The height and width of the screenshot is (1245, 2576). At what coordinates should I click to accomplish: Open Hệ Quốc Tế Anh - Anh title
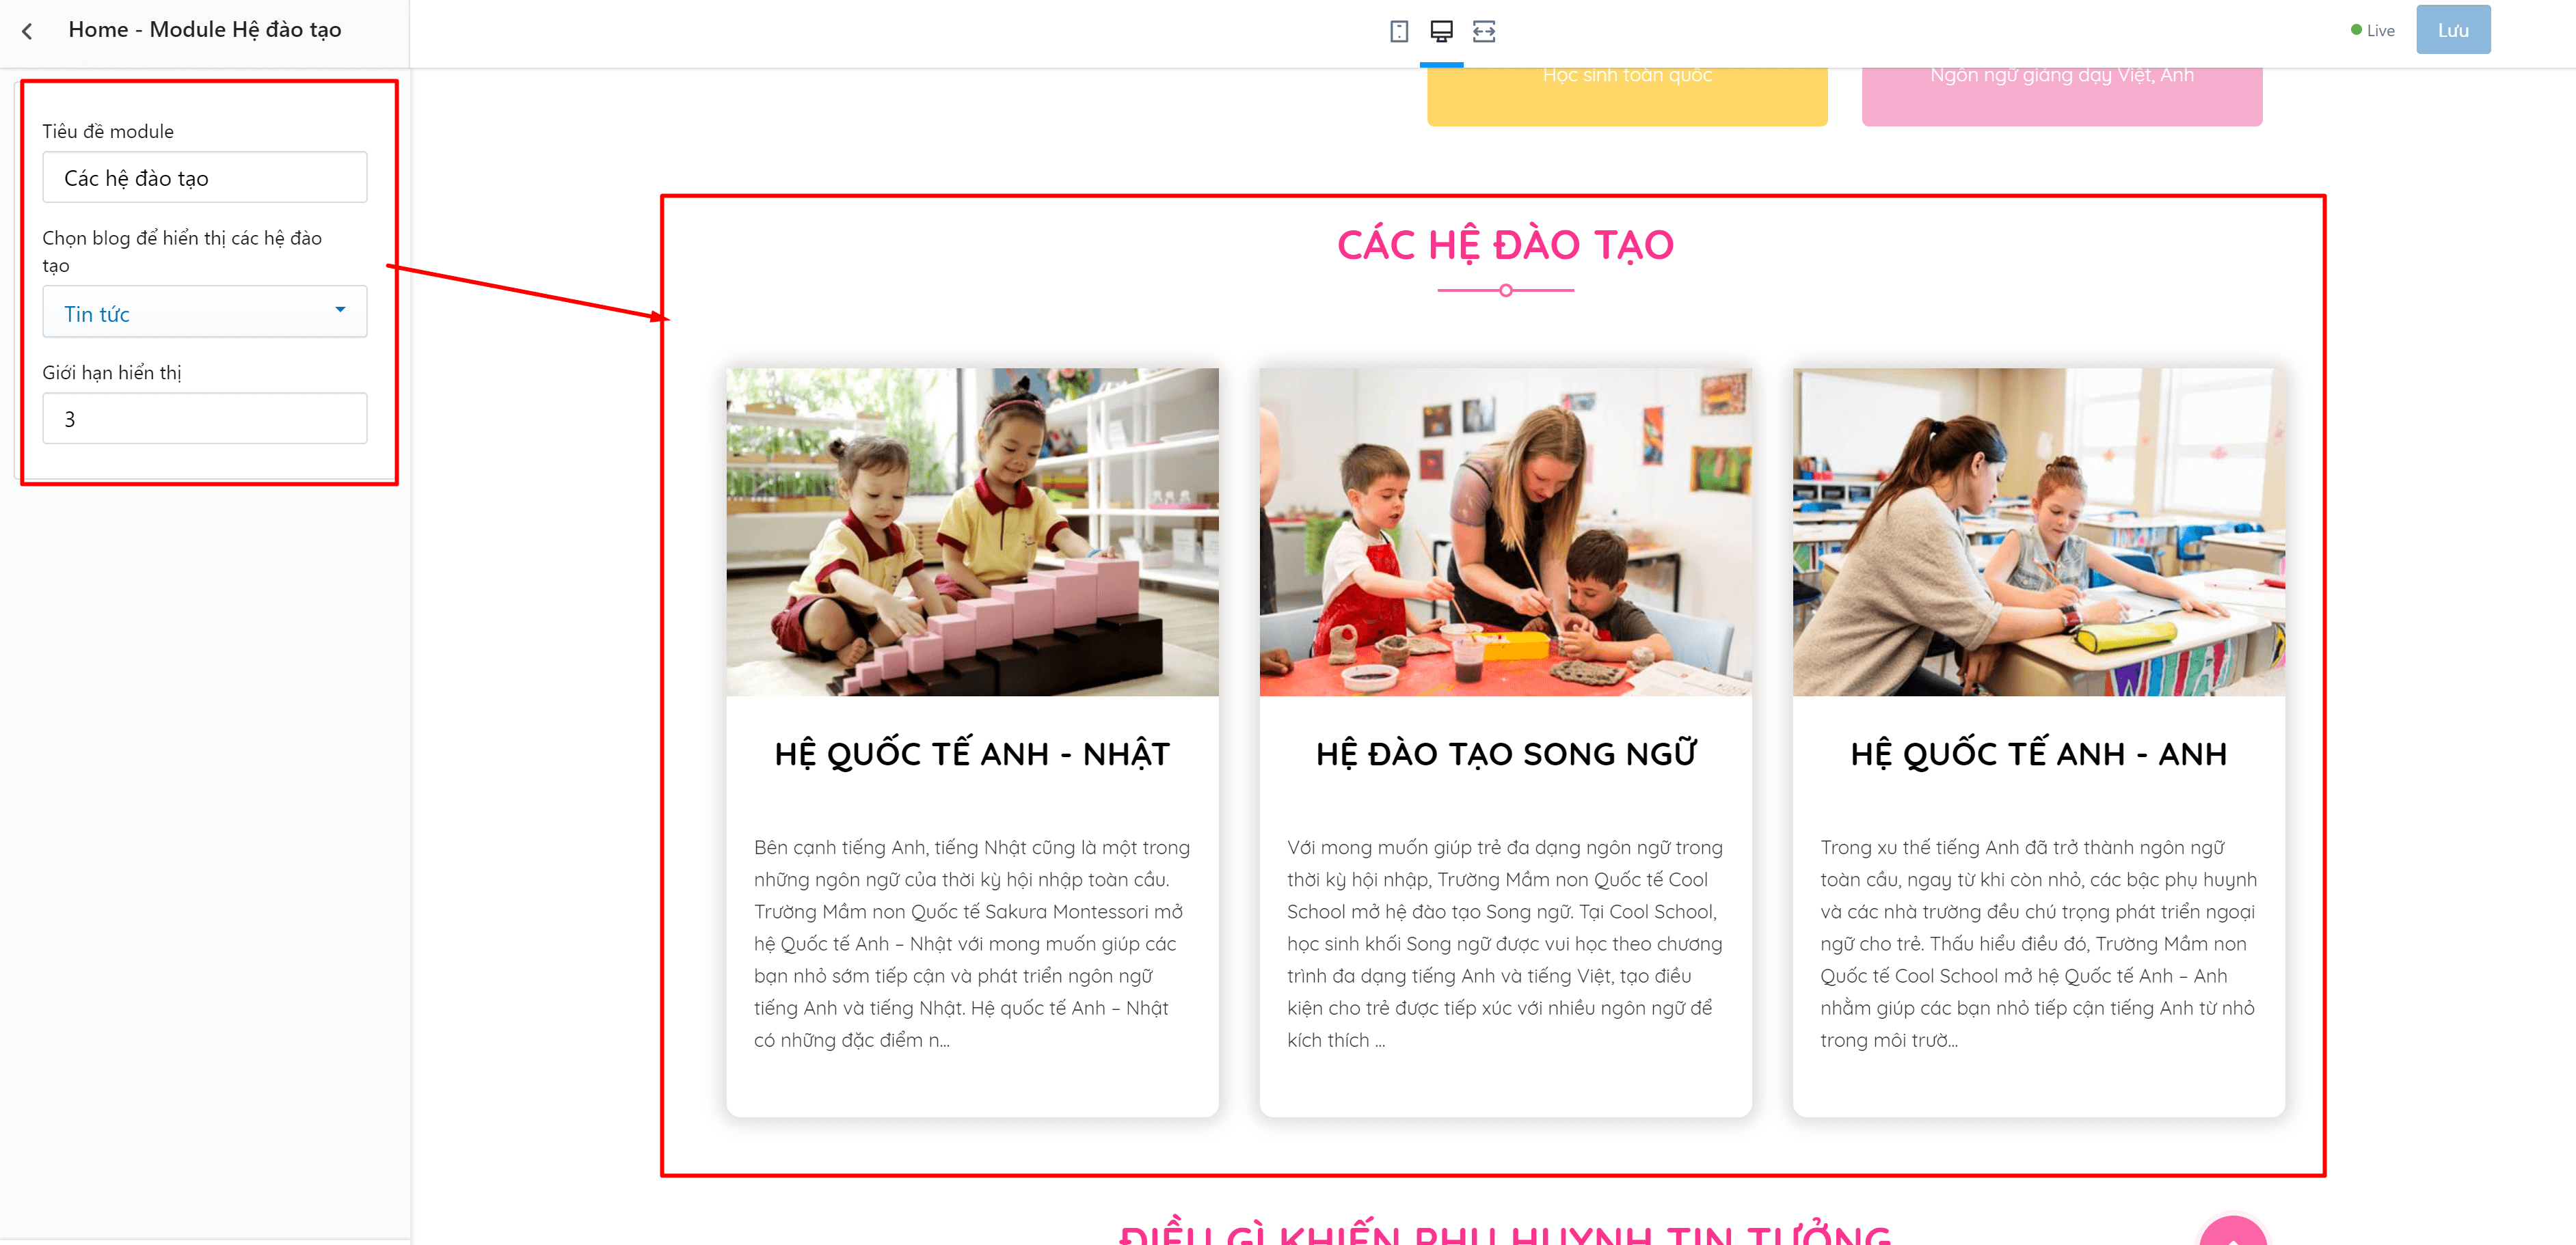pos(2038,754)
